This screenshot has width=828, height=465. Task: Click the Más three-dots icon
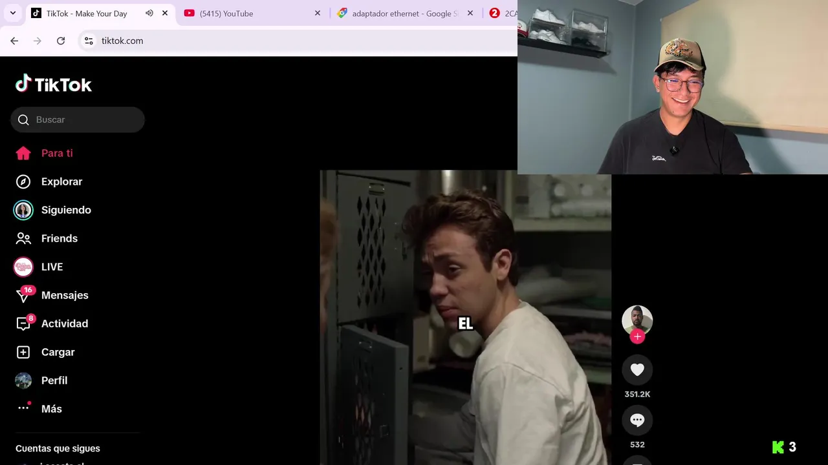click(x=23, y=408)
